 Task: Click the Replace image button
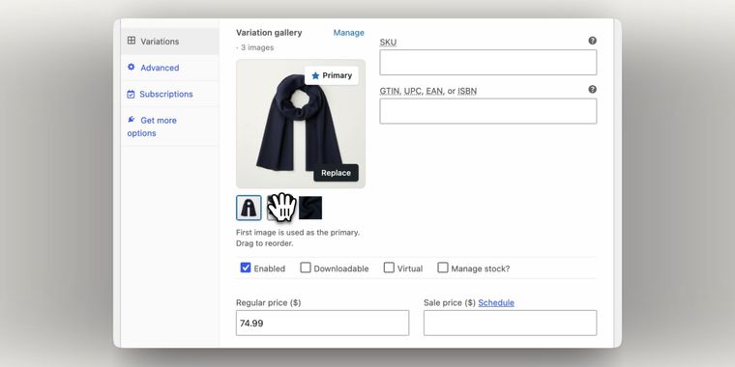coord(336,173)
